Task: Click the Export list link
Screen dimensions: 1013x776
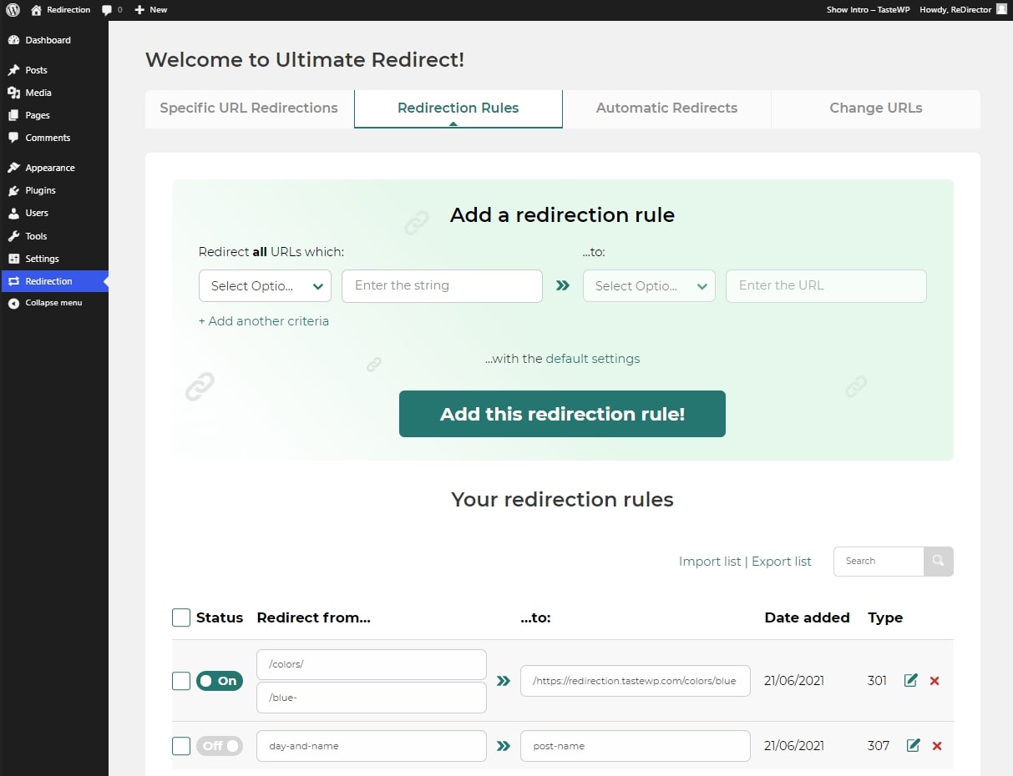Action: [x=782, y=562]
